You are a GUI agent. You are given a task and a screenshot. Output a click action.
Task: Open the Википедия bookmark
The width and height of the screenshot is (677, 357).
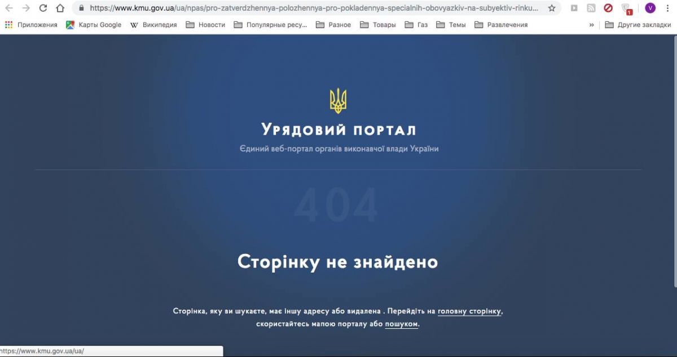click(153, 25)
